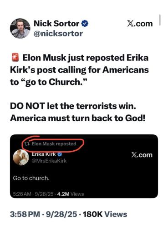The image size is (168, 227).
Task: Open the profile photo beside Nick Sortor
Action: coord(20,28)
